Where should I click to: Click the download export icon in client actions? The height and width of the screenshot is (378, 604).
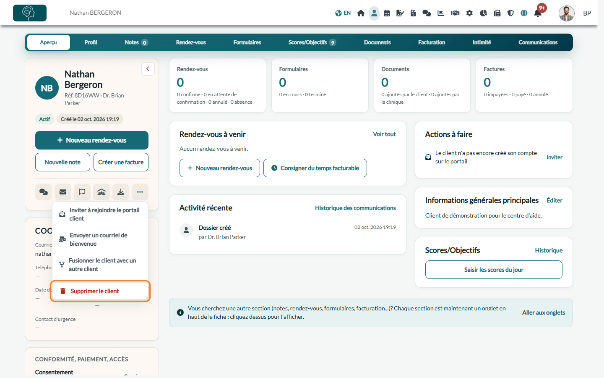(121, 192)
